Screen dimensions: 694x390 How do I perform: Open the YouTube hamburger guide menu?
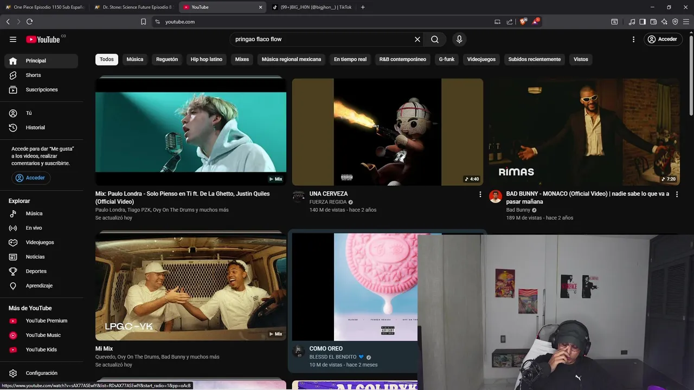coord(13,39)
